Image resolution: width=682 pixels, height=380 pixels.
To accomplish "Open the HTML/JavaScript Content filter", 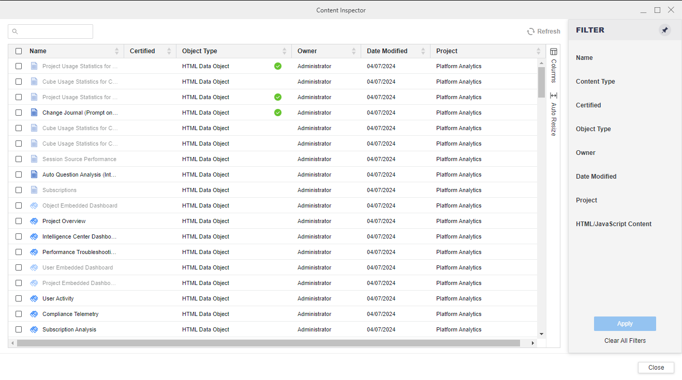I will 613,224.
